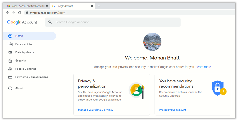Click Protect your account link

coord(172,110)
